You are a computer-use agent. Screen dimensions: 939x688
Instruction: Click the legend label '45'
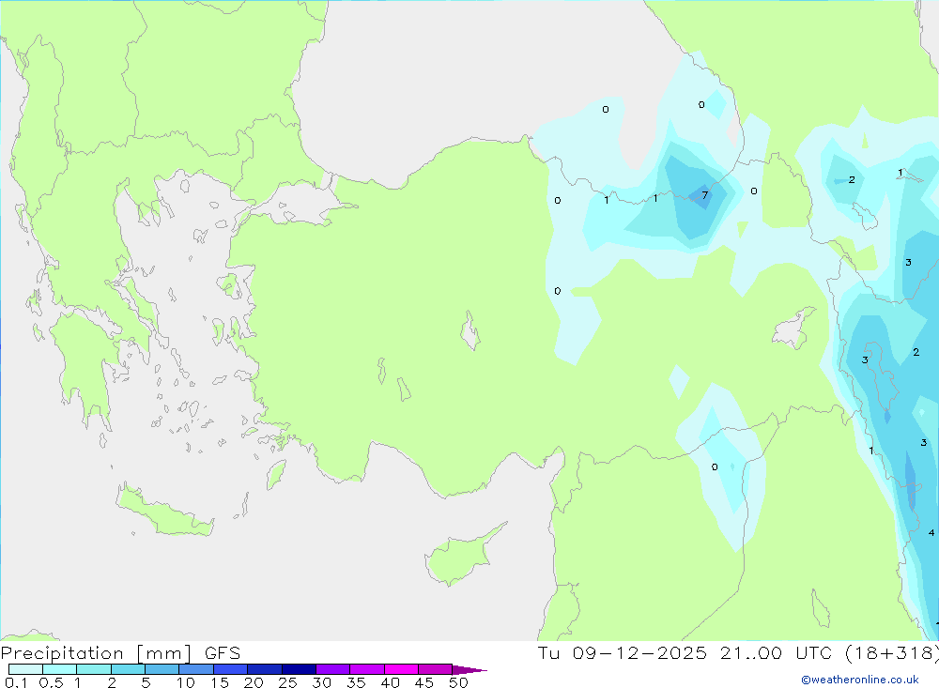424,682
